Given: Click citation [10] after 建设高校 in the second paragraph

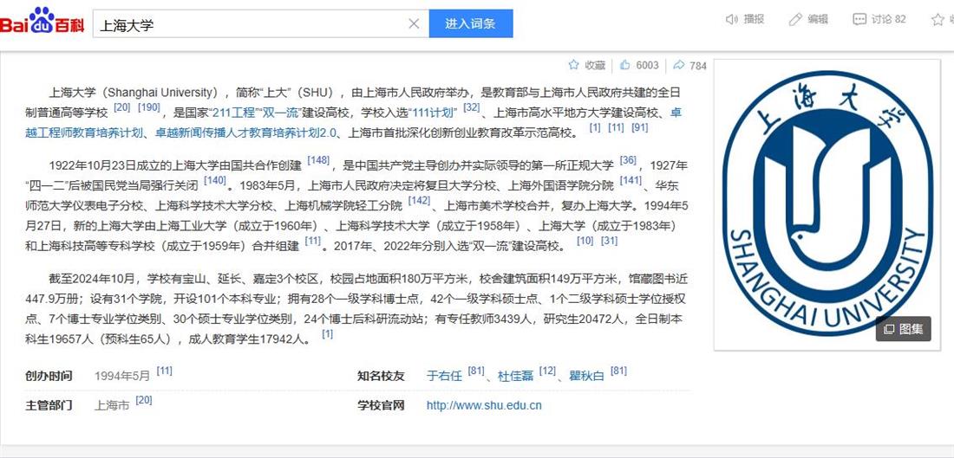Looking at the screenshot, I should point(585,241).
